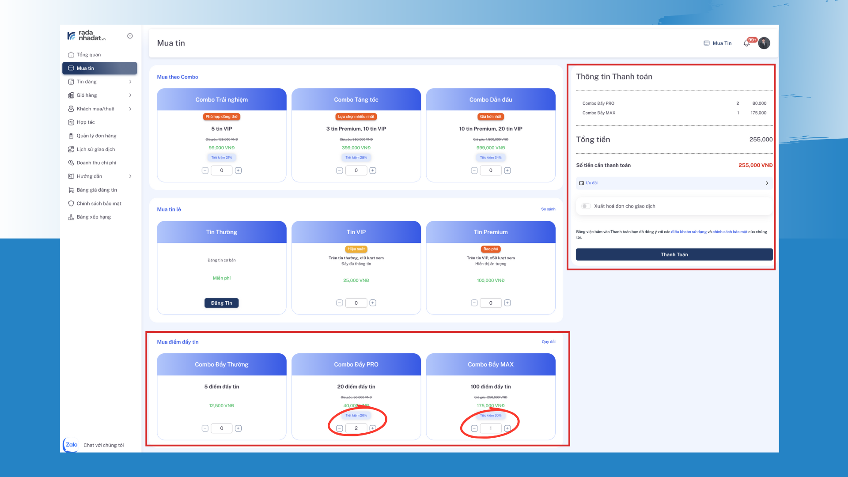848x477 pixels.
Task: Click minus icon on Tin Premium
Action: 474,303
